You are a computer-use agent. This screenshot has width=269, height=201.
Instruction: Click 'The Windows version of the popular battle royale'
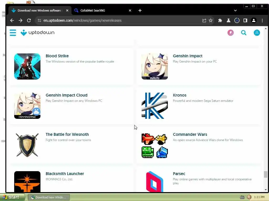pos(80,62)
